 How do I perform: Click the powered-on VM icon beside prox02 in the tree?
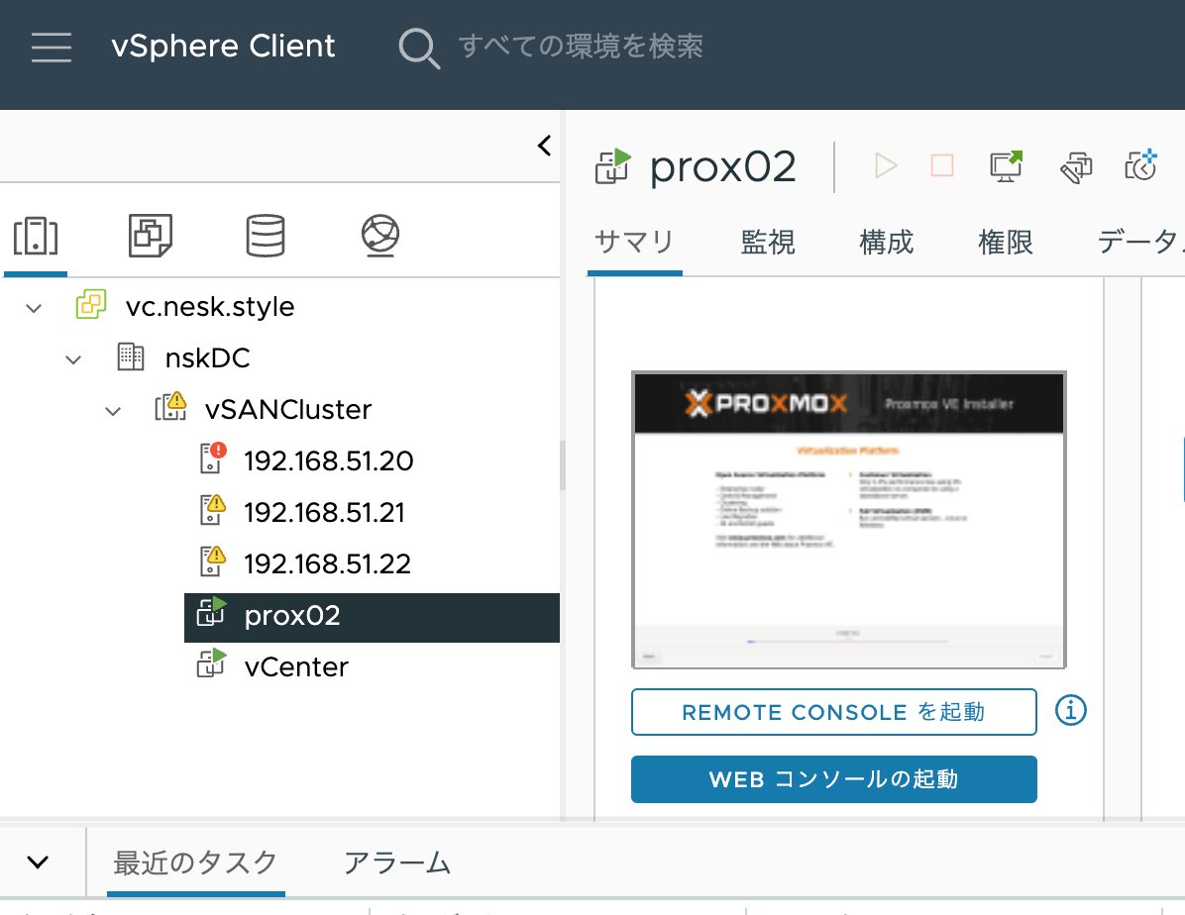(212, 612)
